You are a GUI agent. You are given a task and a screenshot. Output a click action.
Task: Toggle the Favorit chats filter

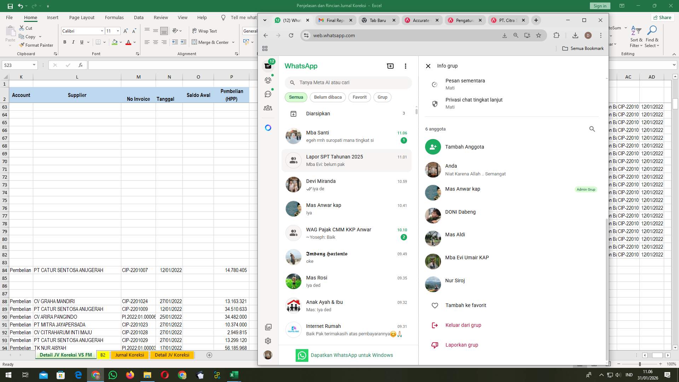tap(359, 97)
